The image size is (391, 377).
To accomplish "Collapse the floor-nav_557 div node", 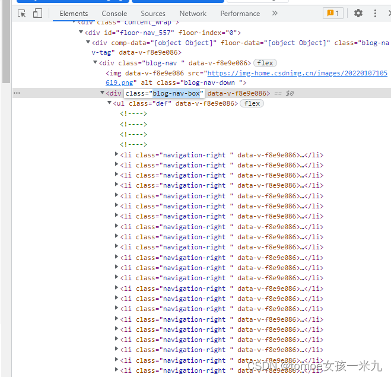I will coord(81,32).
